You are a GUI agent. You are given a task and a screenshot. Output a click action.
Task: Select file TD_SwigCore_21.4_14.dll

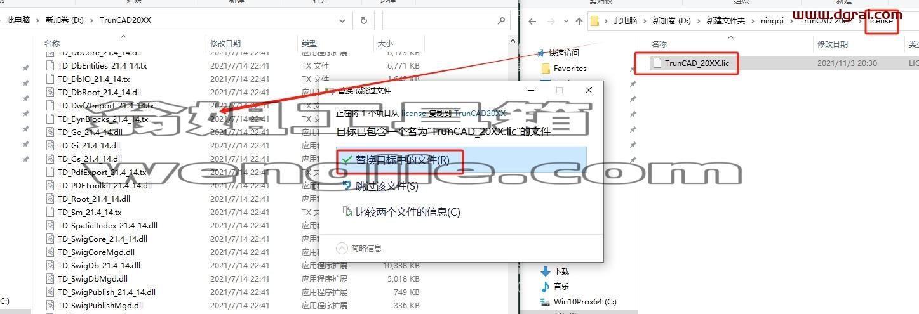point(102,239)
